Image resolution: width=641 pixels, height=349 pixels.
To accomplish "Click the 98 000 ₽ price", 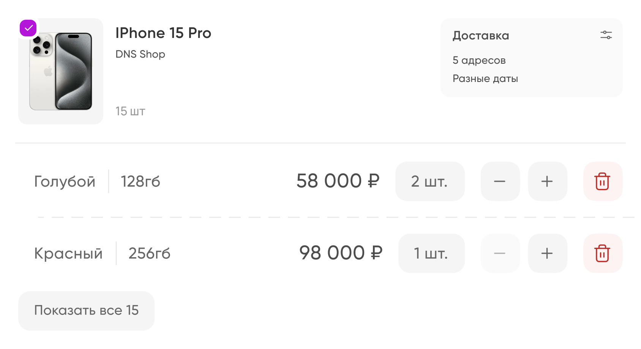I will click(341, 253).
